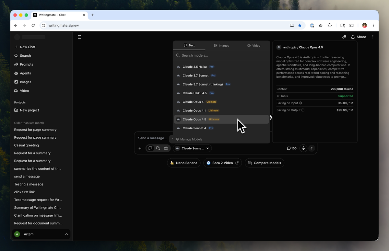Screen dimensions: 389x251
Task: Toggle the grid mode button in message bar
Action: tap(166, 148)
